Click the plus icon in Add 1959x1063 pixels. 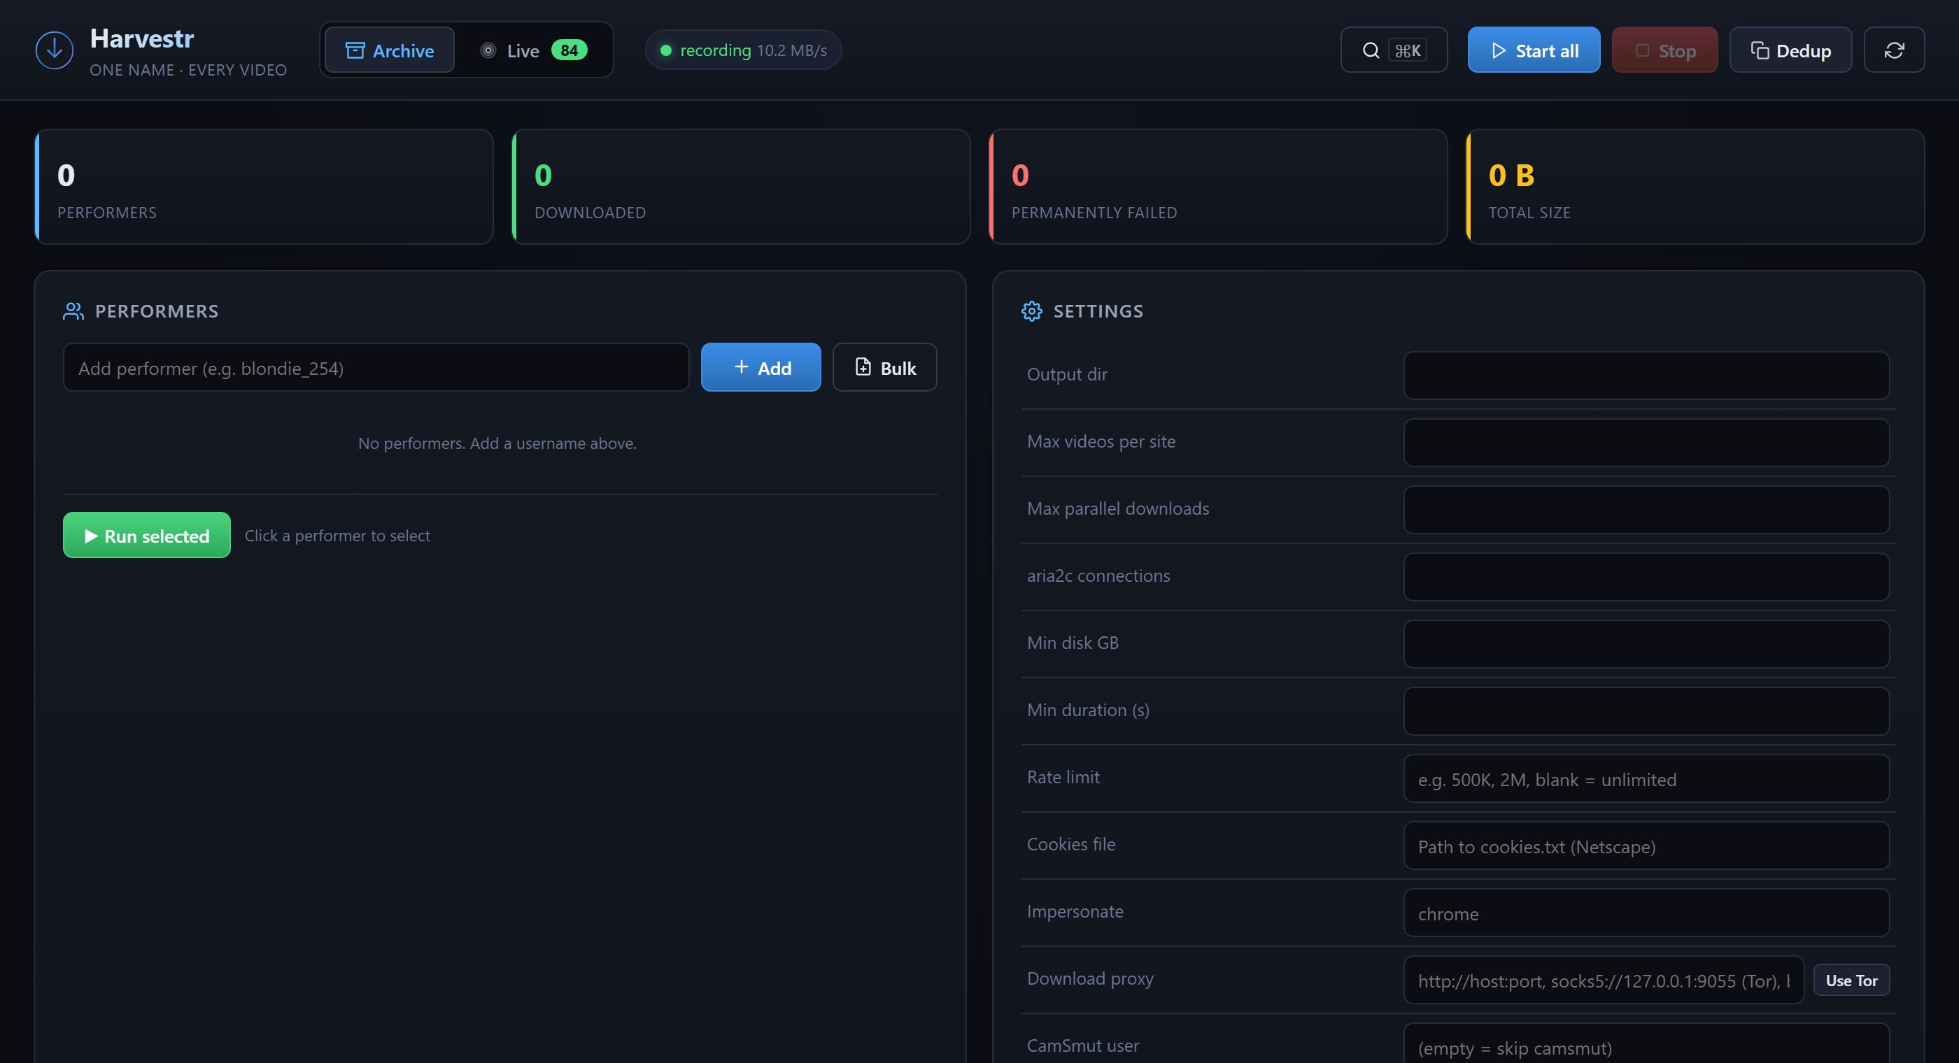(x=741, y=366)
